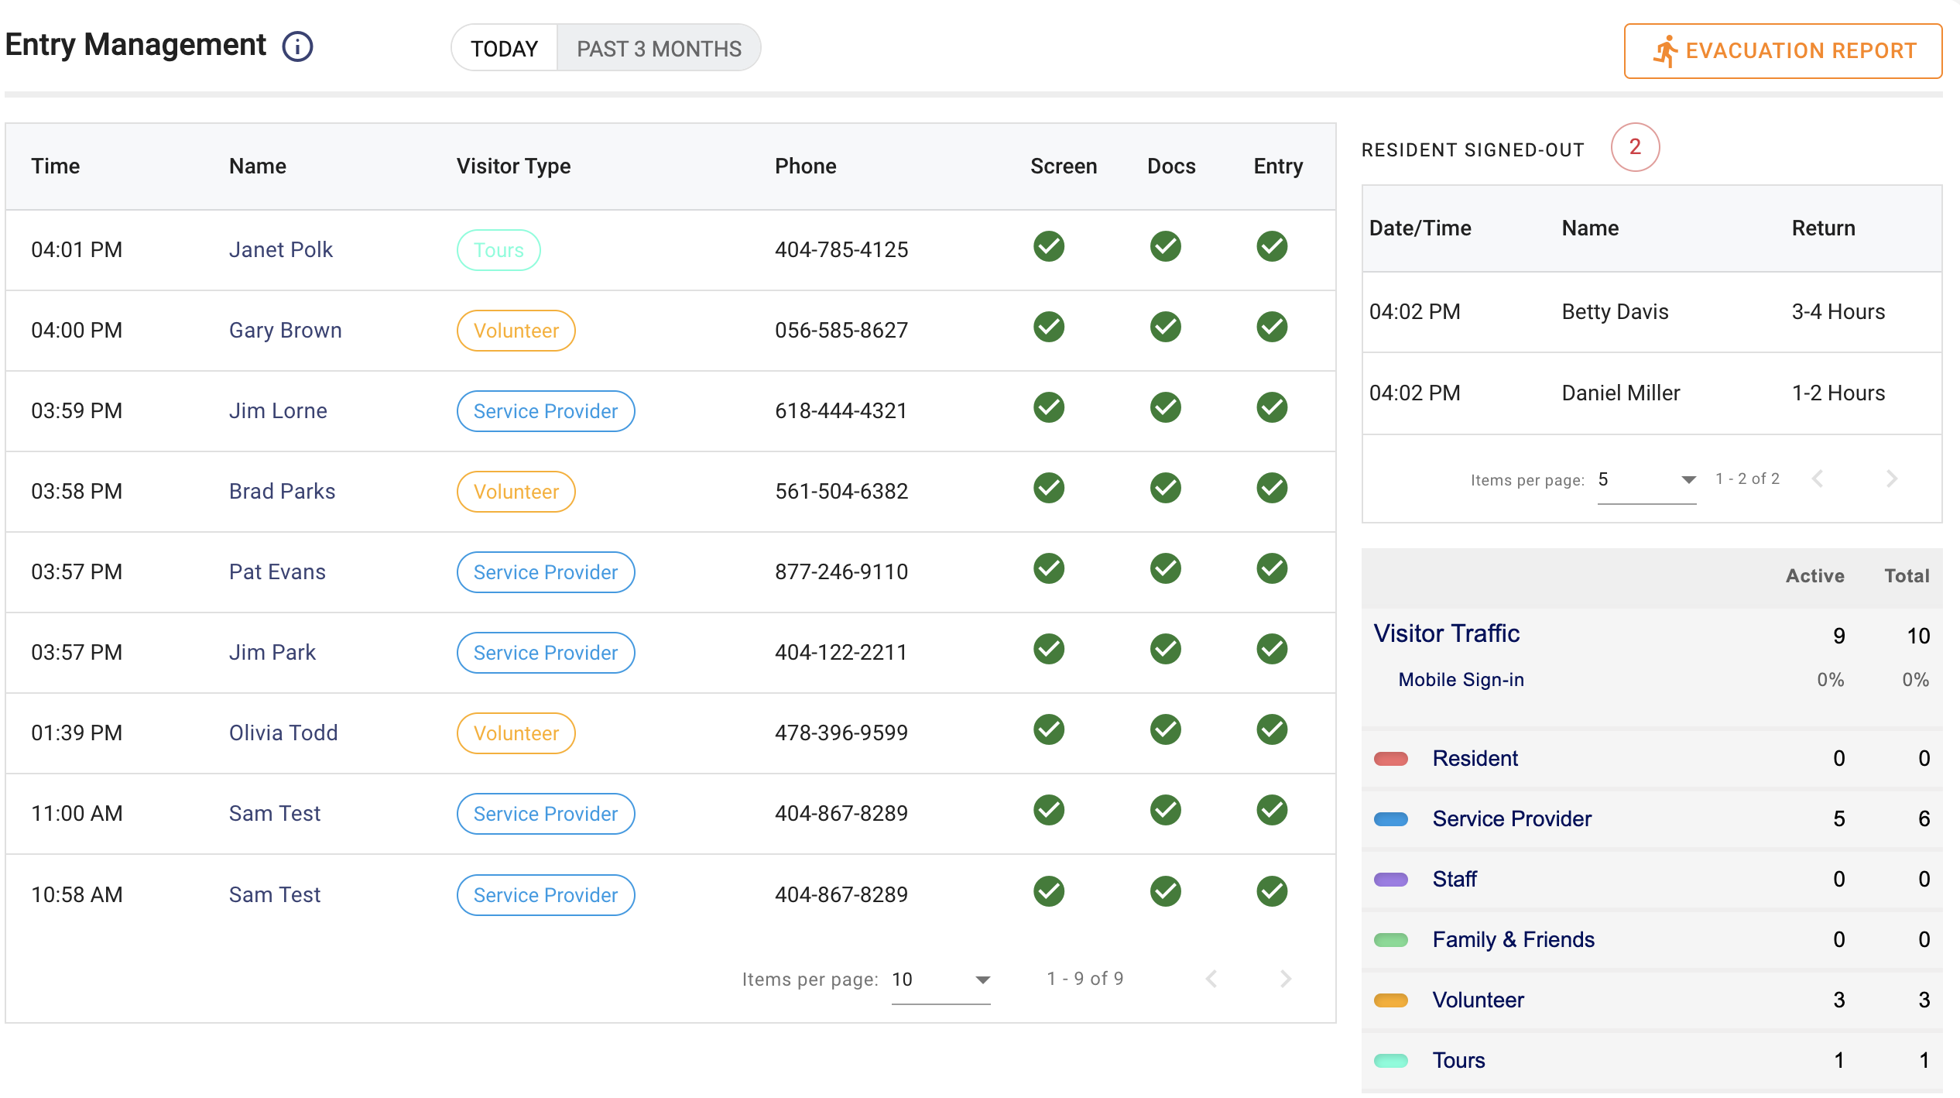Click the info icon beside Entry Management
The width and height of the screenshot is (1960, 1098).
click(297, 46)
